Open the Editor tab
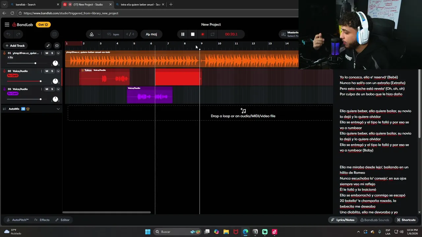 click(x=62, y=220)
